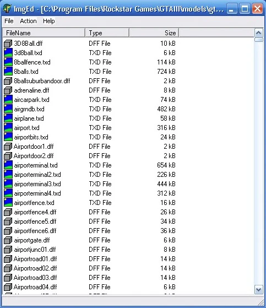Click the 312 kB size cell
Viewport: 266px width, 308px height.
point(166,193)
